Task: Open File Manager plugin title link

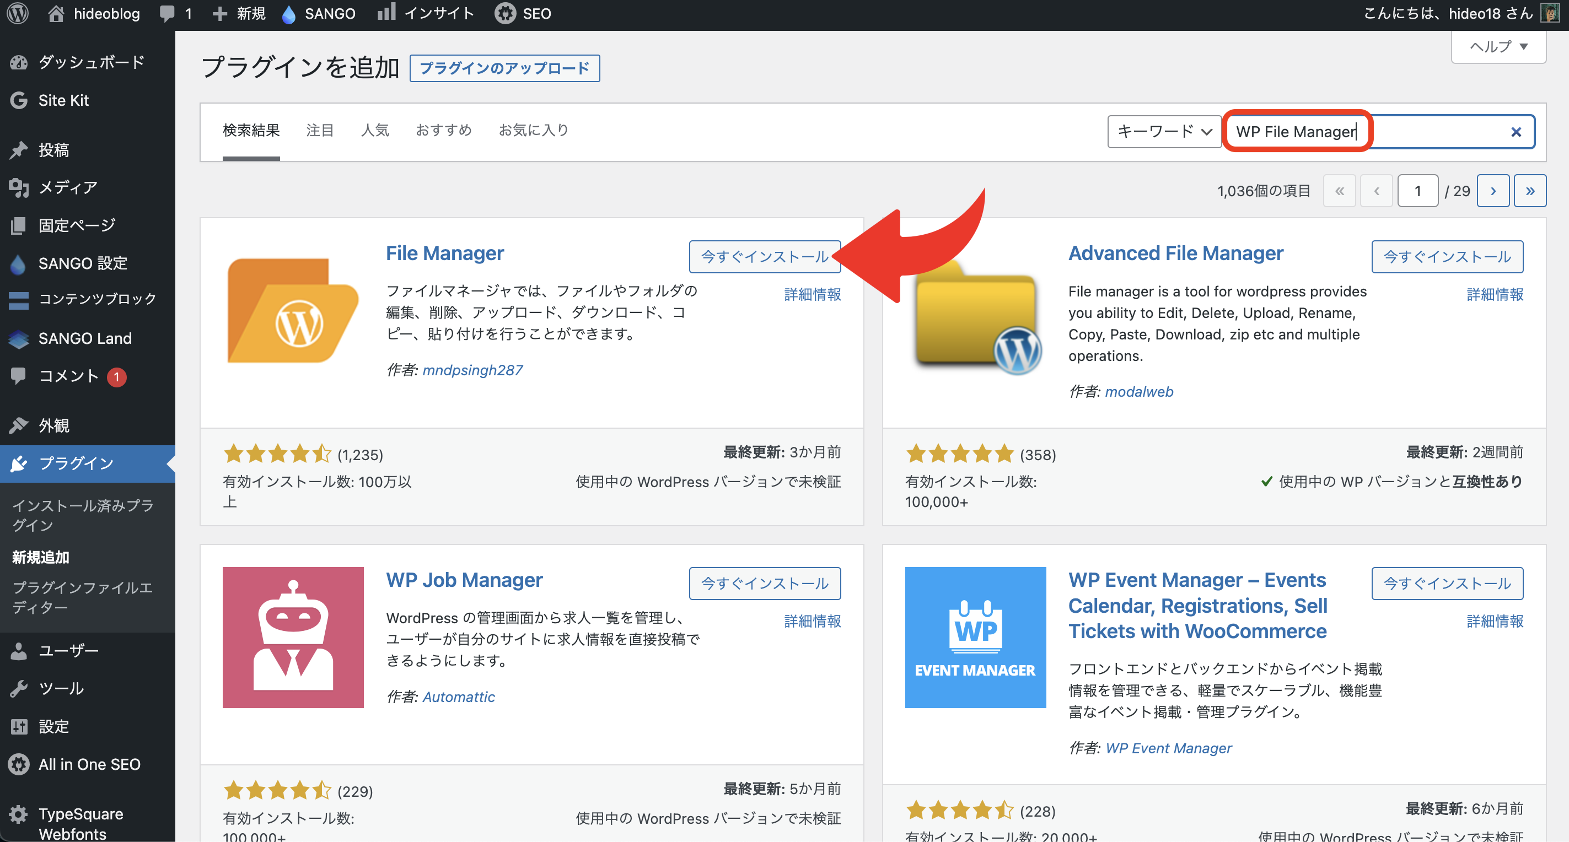Action: (445, 253)
